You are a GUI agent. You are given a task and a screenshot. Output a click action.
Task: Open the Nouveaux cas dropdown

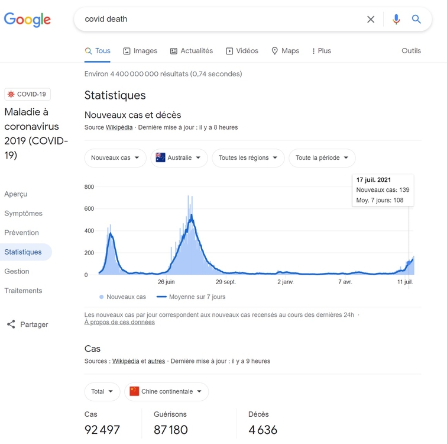tap(115, 158)
